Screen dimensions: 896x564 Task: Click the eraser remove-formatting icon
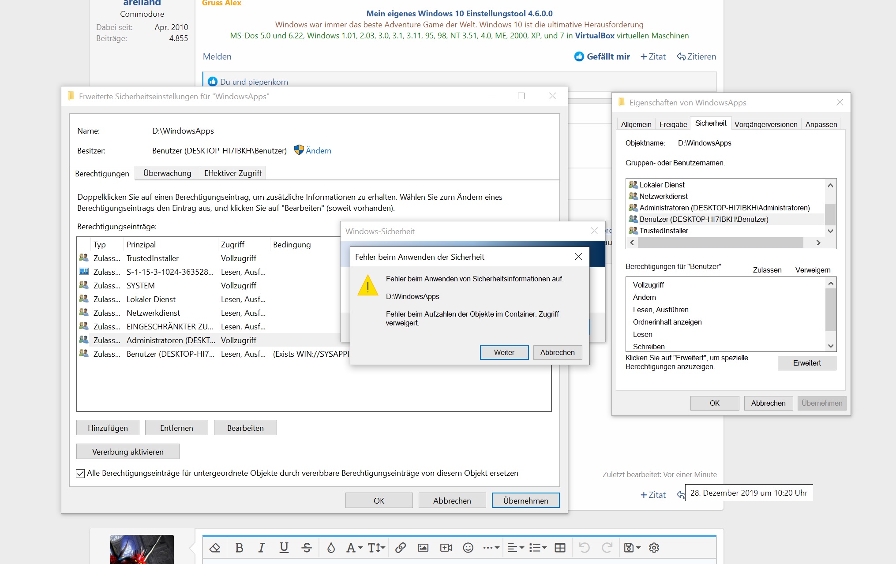tap(215, 548)
